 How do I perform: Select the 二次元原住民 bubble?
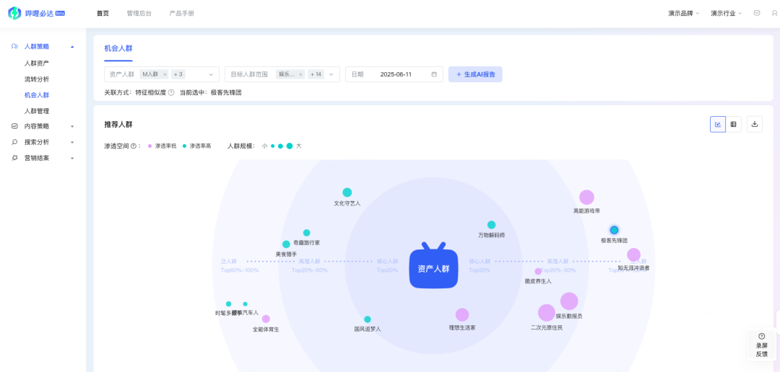point(547,313)
